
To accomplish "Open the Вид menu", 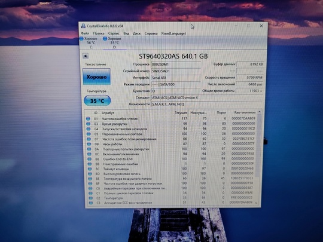I will [x=126, y=33].
